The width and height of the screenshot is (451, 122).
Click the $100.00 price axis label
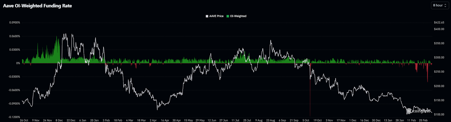(x=439, y=114)
